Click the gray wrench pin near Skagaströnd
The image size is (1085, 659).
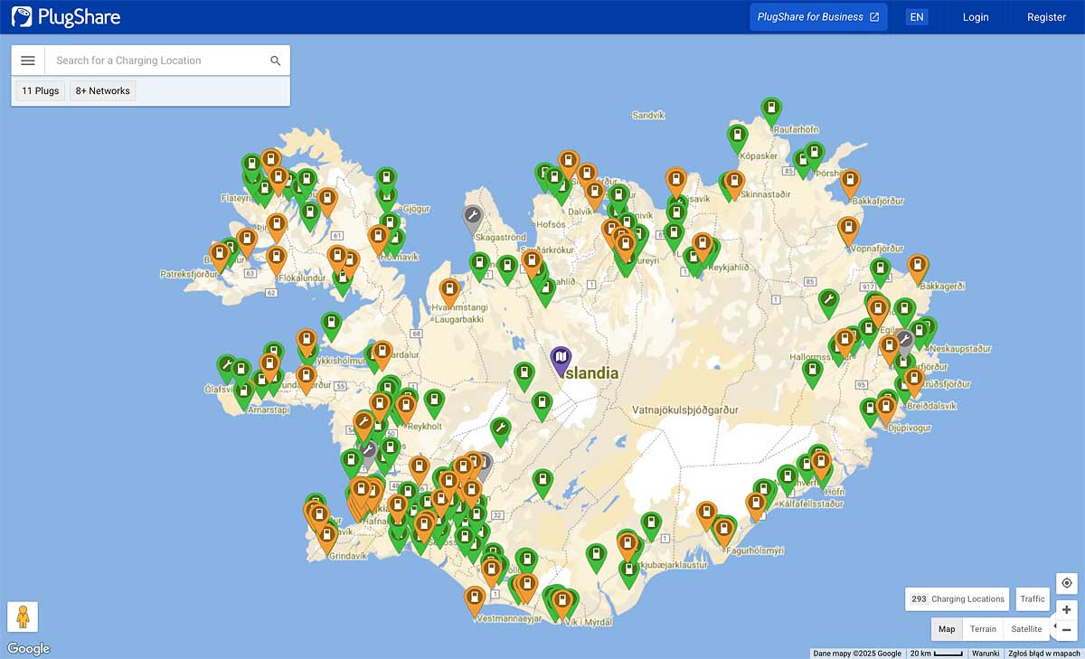click(x=472, y=216)
